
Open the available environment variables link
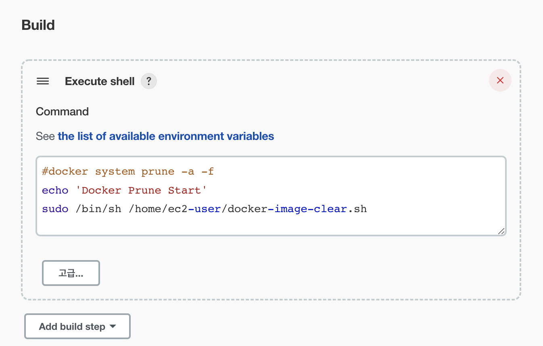point(166,136)
